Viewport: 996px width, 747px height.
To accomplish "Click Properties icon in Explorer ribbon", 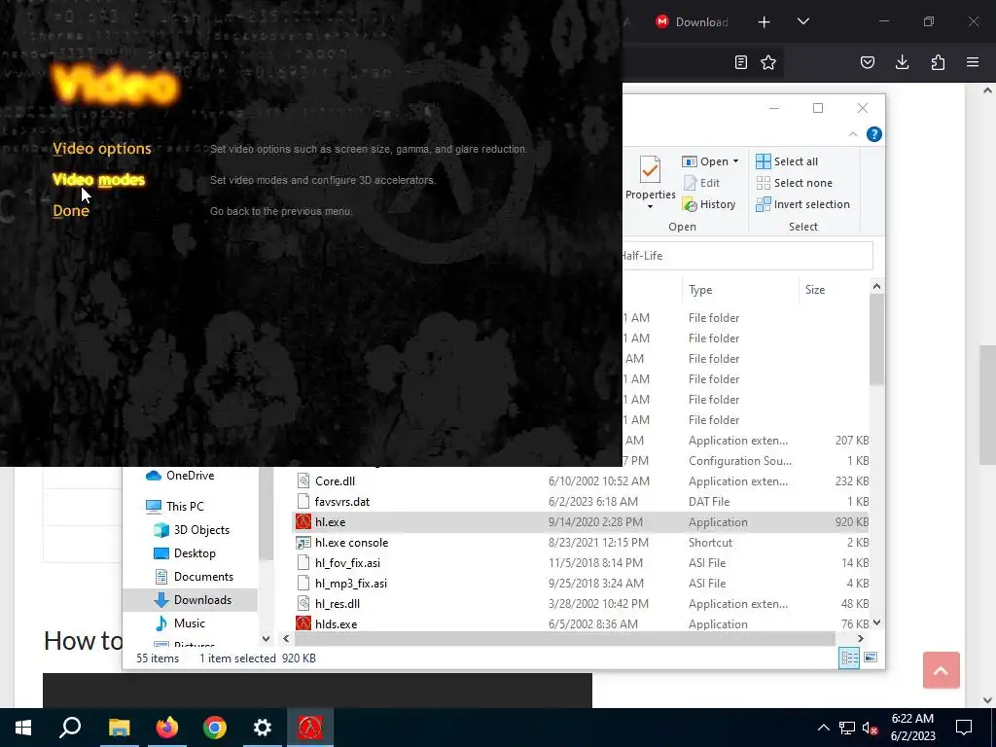I will [x=650, y=169].
